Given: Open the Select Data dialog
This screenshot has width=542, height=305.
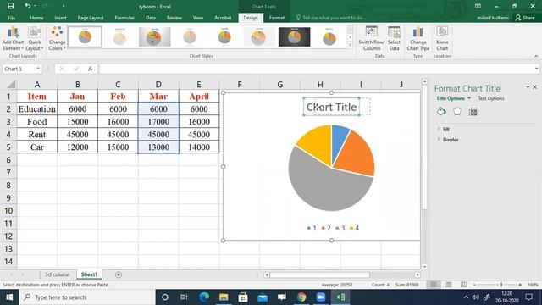Looking at the screenshot, I should click(394, 38).
